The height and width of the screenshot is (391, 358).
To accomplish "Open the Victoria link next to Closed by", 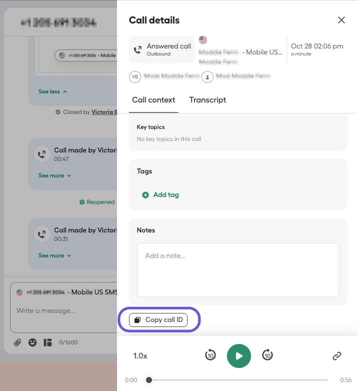I will 104,112.
